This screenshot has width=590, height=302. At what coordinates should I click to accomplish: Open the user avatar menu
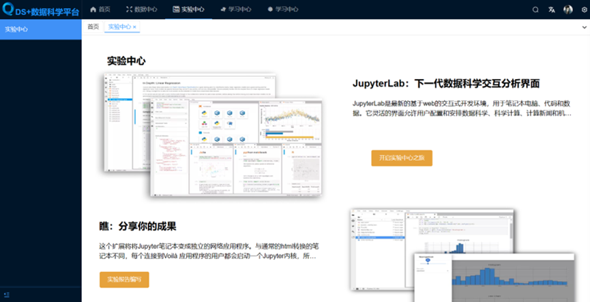pyautogui.click(x=567, y=10)
